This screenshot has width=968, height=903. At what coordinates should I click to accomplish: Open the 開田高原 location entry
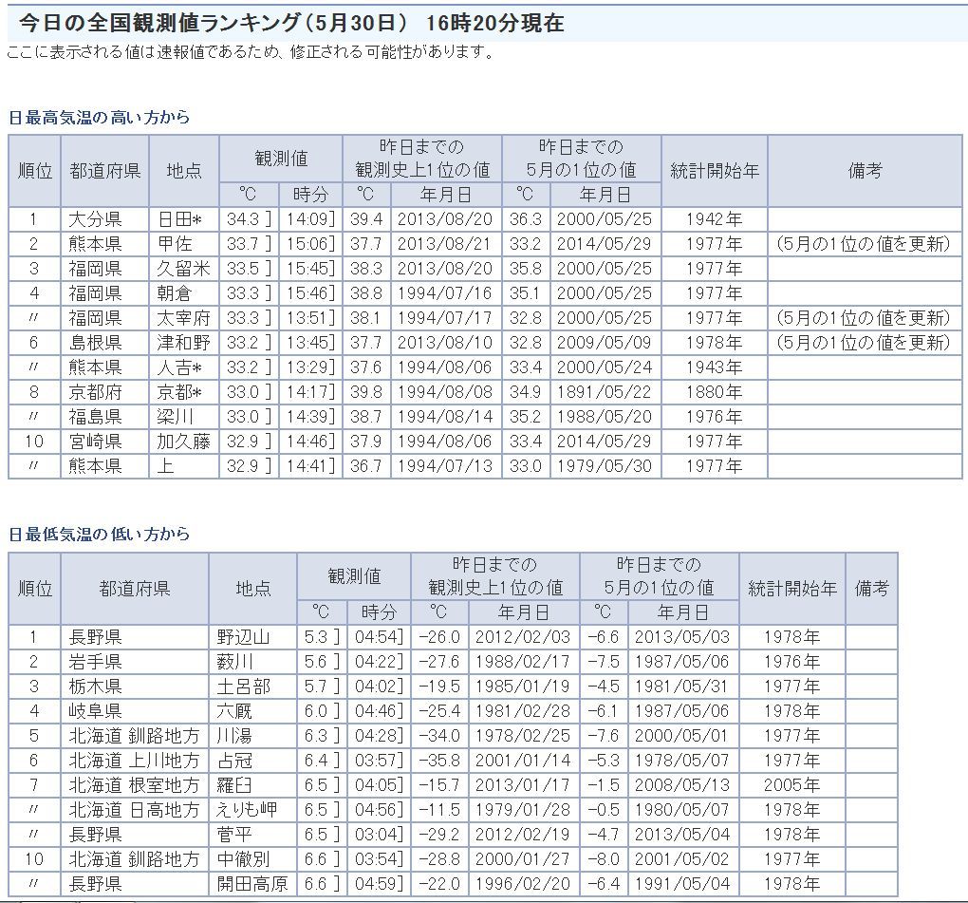coord(251,884)
